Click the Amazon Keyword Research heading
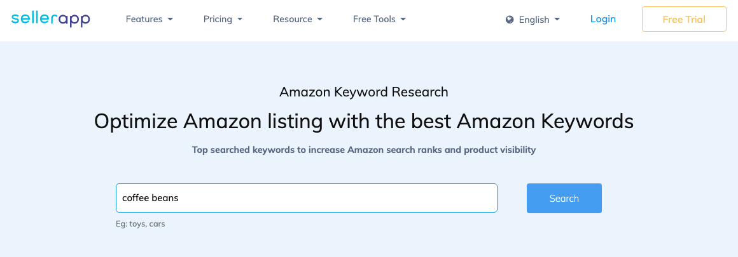Viewport: 738px width, 257px height. pyautogui.click(x=364, y=91)
